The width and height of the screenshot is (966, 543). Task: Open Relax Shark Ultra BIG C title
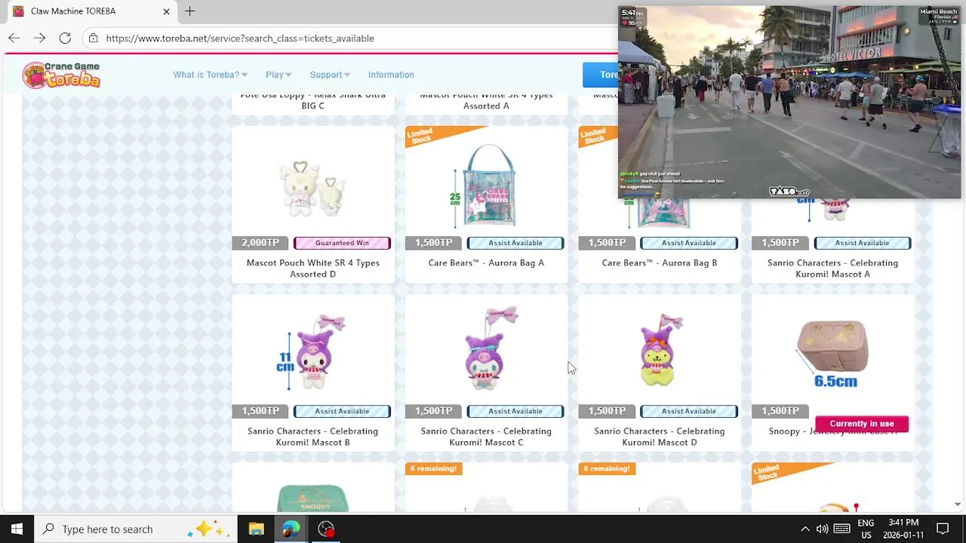312,100
